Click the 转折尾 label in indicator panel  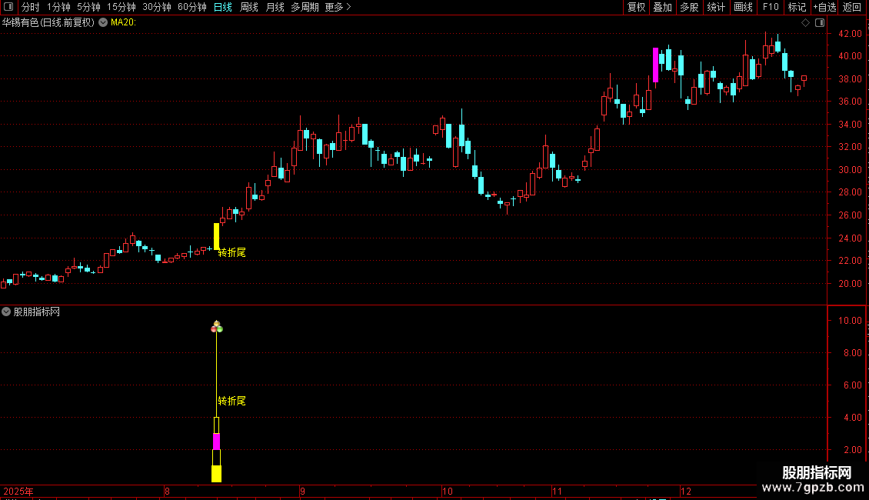click(x=231, y=401)
